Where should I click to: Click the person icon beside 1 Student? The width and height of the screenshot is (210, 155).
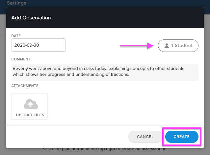[x=167, y=46]
